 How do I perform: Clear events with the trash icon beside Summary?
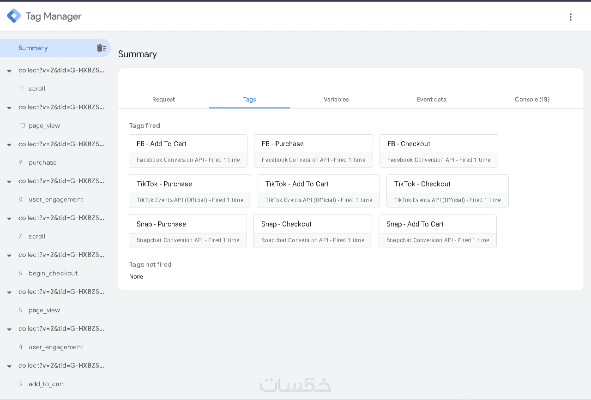point(102,48)
